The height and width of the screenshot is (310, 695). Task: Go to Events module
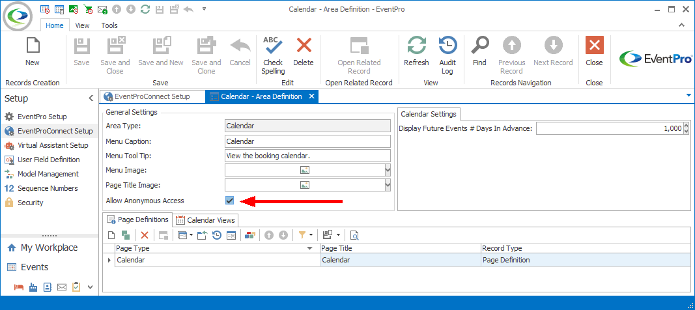pos(34,267)
